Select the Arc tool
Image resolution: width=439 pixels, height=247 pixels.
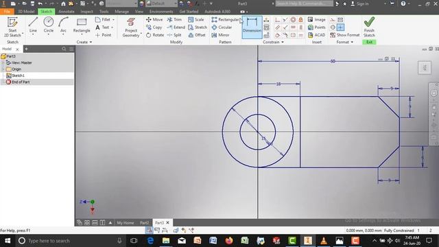(x=63, y=25)
